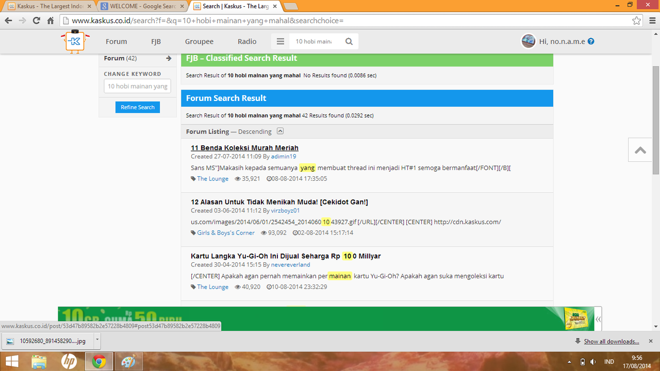Bookmark the page with the star icon
The height and width of the screenshot is (371, 660).
pos(637,21)
